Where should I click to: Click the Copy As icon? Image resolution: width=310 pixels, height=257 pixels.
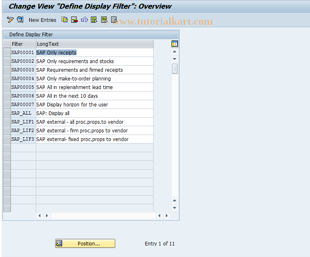pos(65,20)
